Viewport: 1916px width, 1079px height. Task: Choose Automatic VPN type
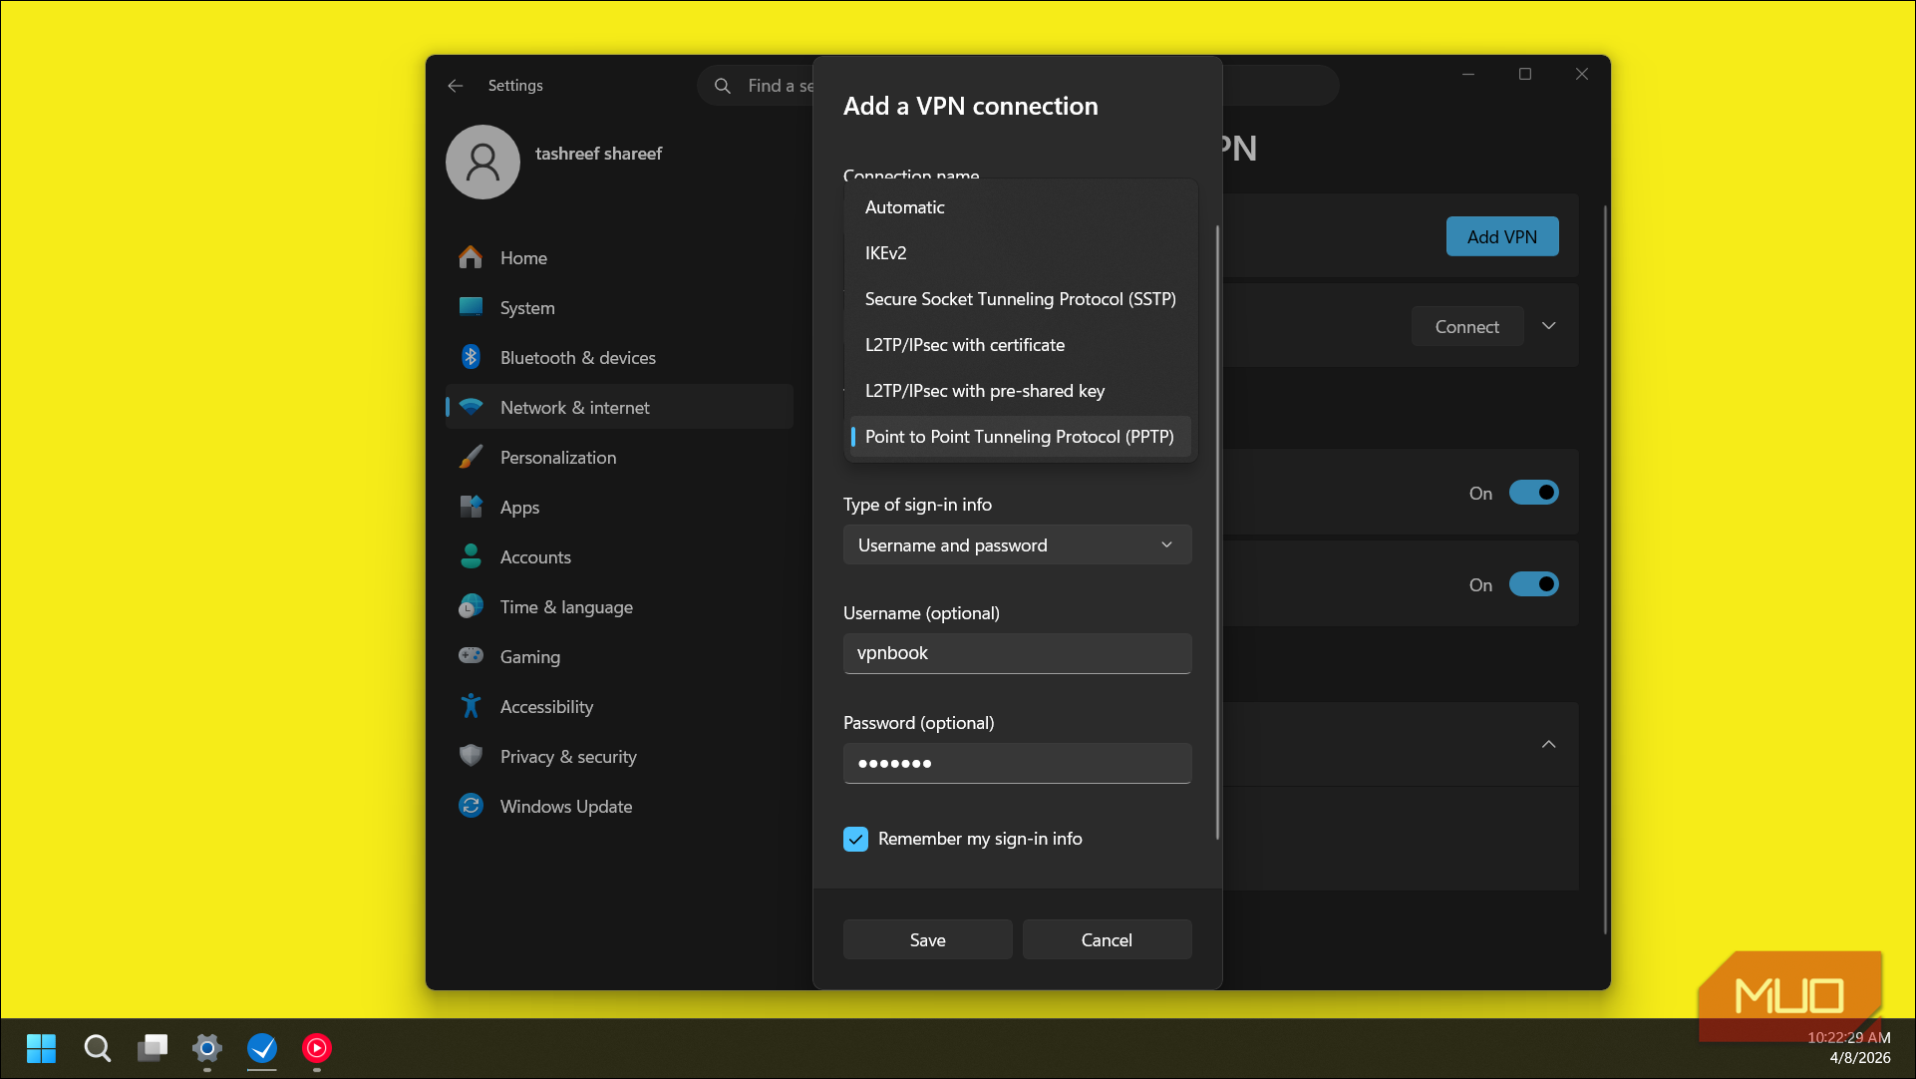[1021, 207]
